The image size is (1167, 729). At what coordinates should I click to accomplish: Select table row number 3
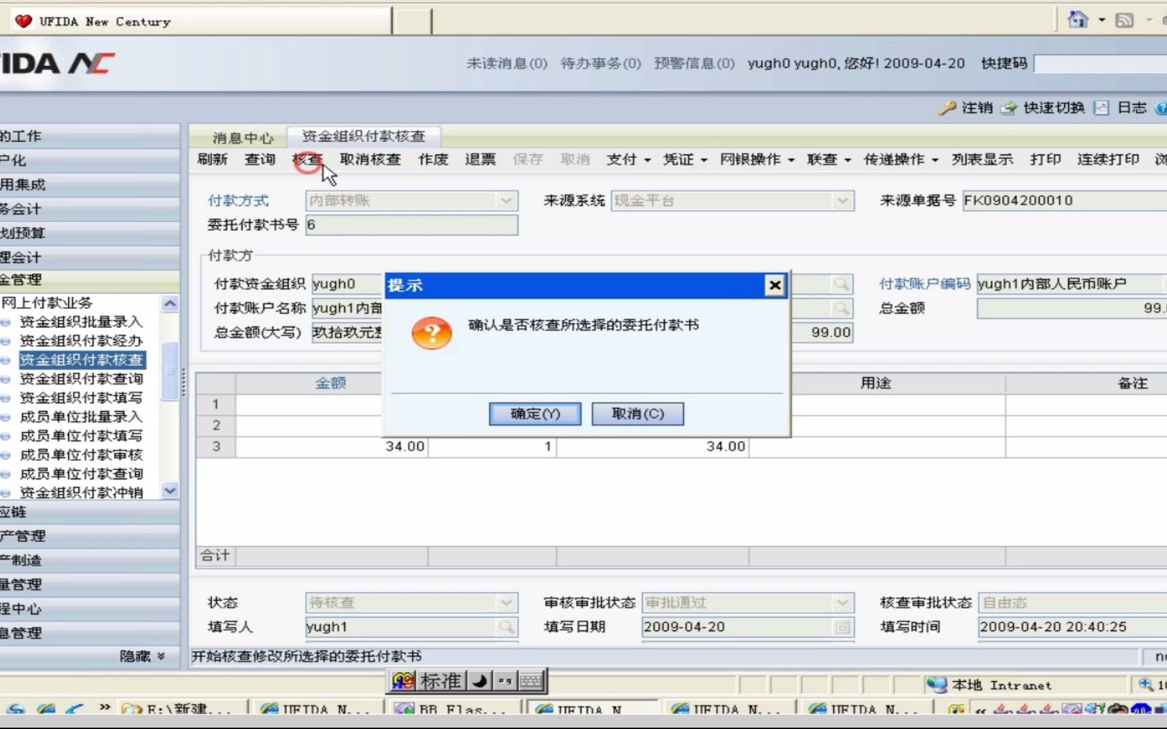tap(216, 446)
